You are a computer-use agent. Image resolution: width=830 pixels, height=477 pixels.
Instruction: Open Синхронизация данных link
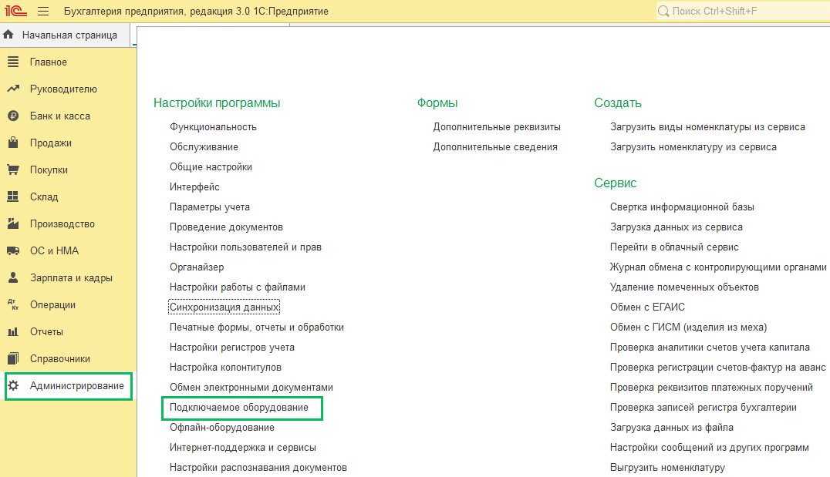click(x=224, y=307)
